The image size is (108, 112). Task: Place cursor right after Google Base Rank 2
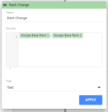tap(83, 35)
